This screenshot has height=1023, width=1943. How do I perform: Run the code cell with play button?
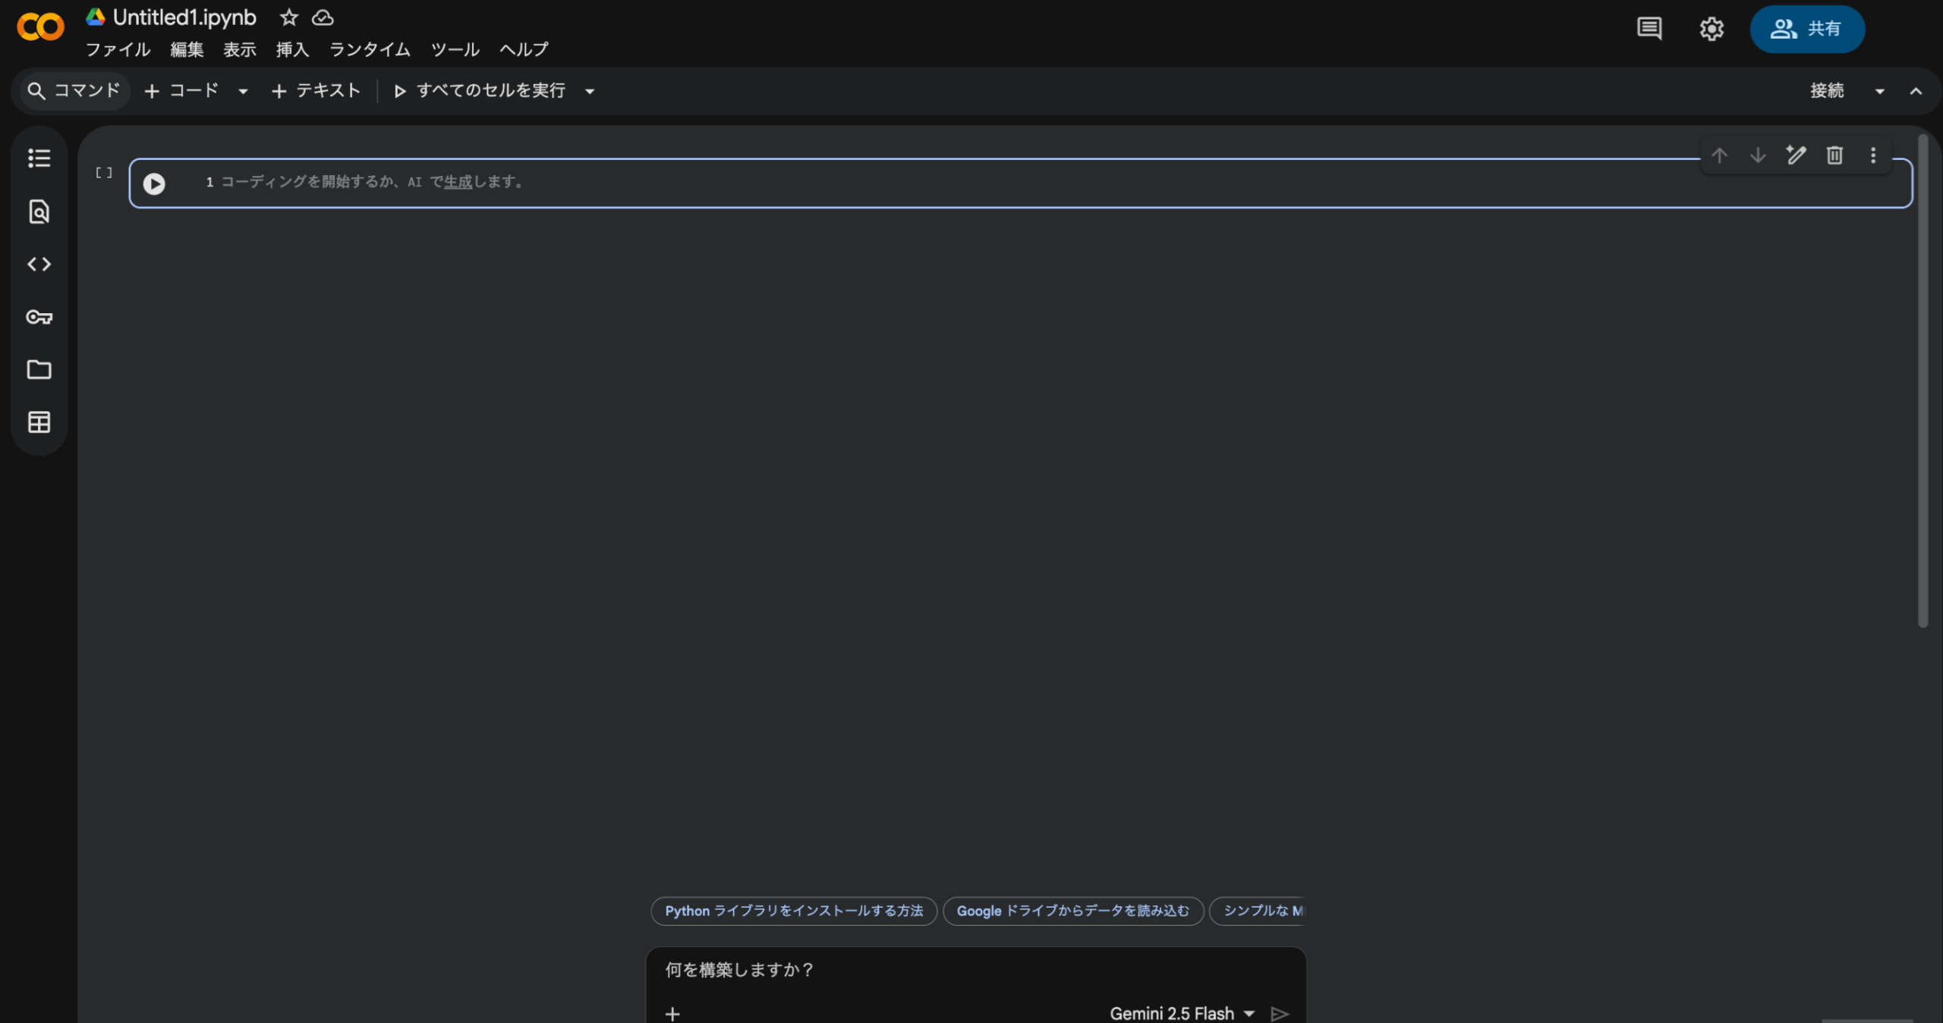154,184
